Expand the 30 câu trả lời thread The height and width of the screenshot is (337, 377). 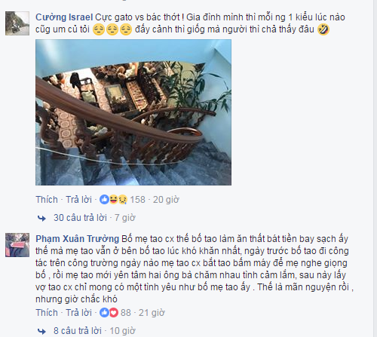click(80, 218)
